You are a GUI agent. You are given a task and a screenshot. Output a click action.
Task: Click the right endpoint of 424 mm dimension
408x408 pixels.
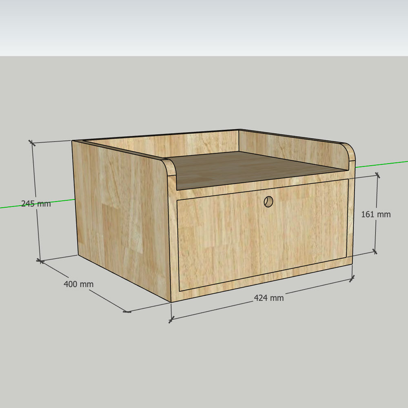pyautogui.click(x=353, y=279)
